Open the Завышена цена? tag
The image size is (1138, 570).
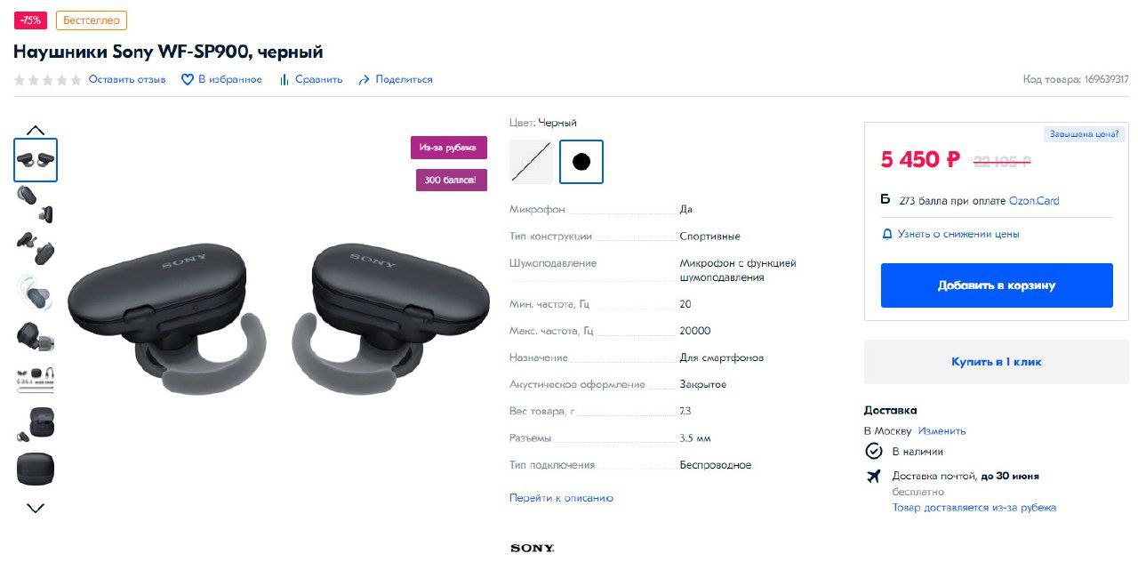click(1085, 134)
